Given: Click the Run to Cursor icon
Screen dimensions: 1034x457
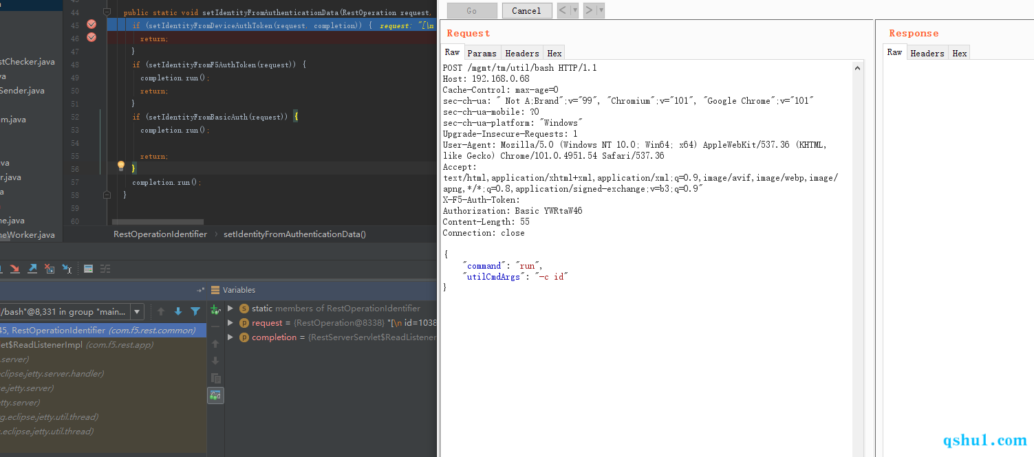Looking at the screenshot, I should (67, 269).
